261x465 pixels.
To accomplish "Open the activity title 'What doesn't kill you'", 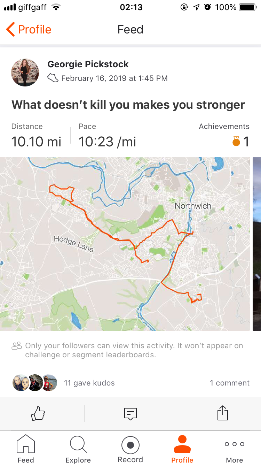I will tap(128, 105).
